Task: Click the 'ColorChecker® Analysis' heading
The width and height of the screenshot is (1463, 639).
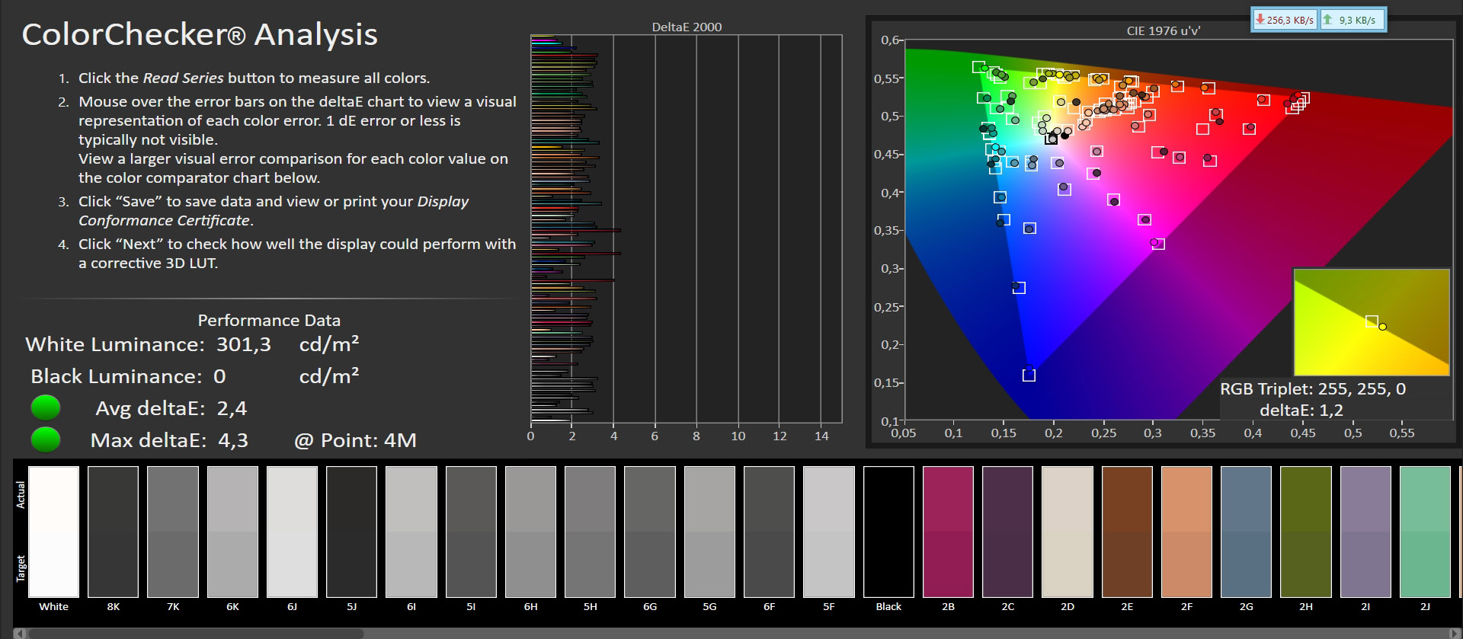Action: point(200,34)
